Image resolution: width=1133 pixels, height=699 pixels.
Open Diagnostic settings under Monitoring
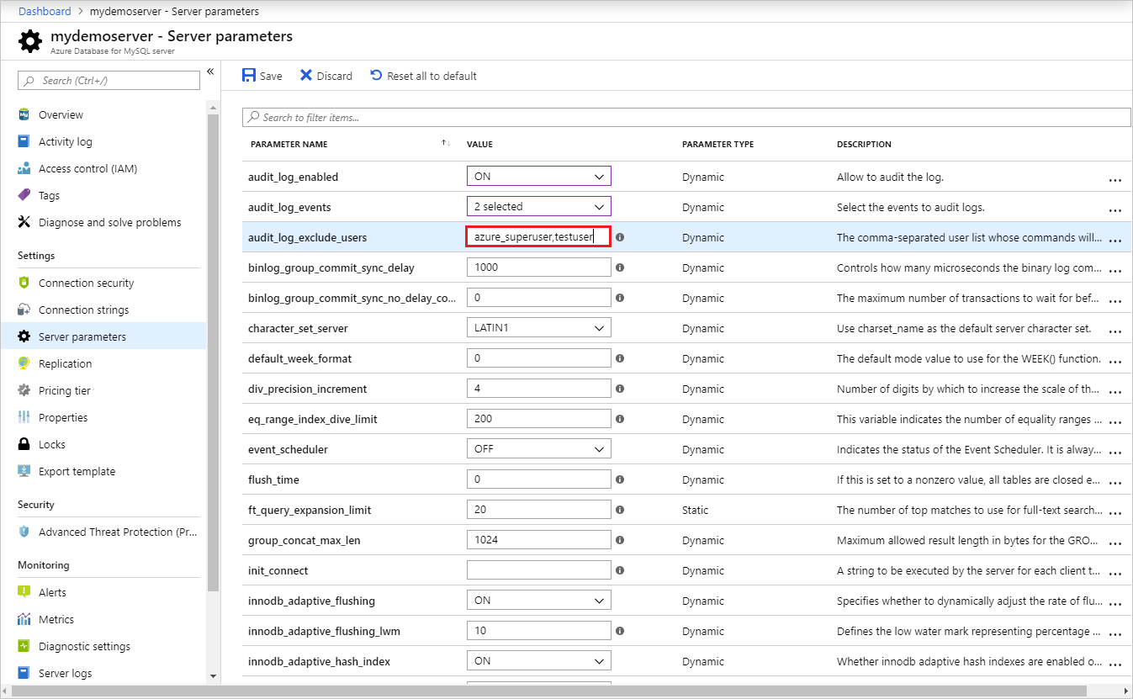84,646
